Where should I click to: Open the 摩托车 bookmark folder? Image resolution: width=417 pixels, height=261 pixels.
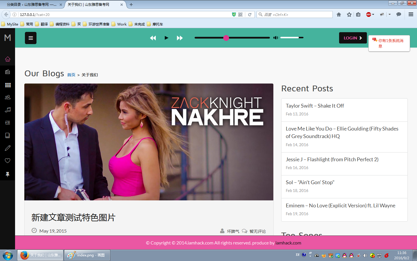(155, 24)
